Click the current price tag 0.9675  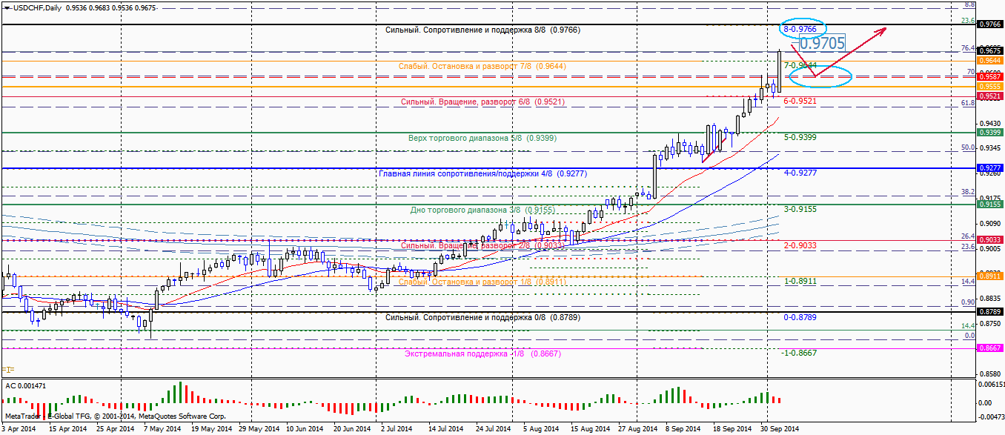click(990, 51)
